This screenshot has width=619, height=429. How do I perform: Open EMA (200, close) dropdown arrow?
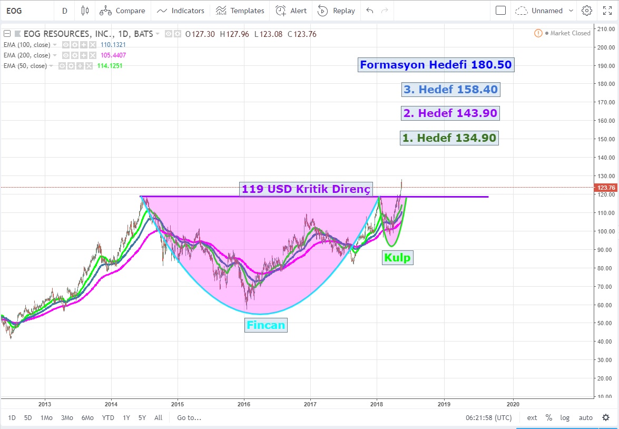pyautogui.click(x=55, y=55)
